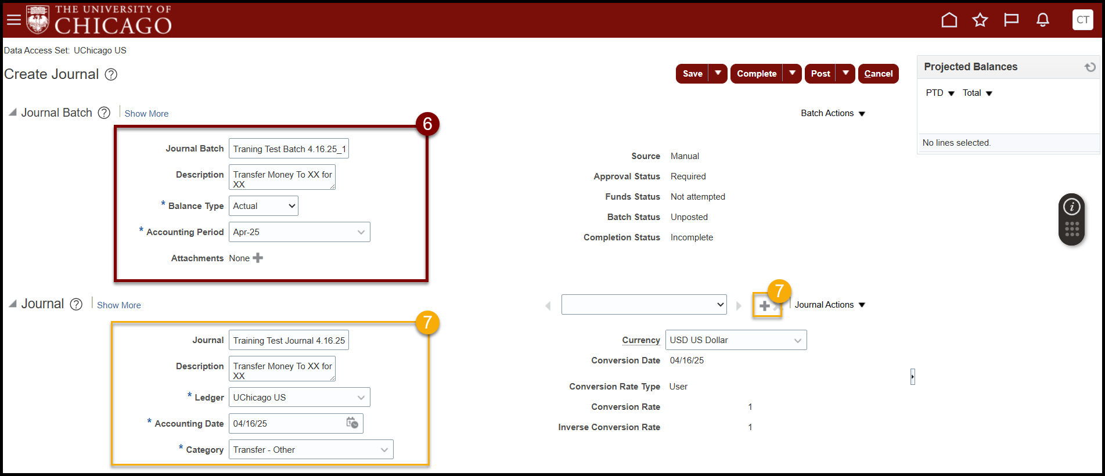Open the hamburger navigation menu
Screen dimensions: 1105x476
click(x=13, y=20)
